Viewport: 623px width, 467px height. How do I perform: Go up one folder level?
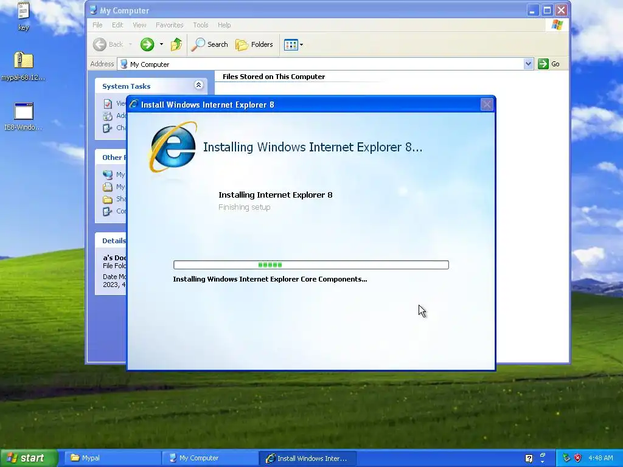pos(176,44)
